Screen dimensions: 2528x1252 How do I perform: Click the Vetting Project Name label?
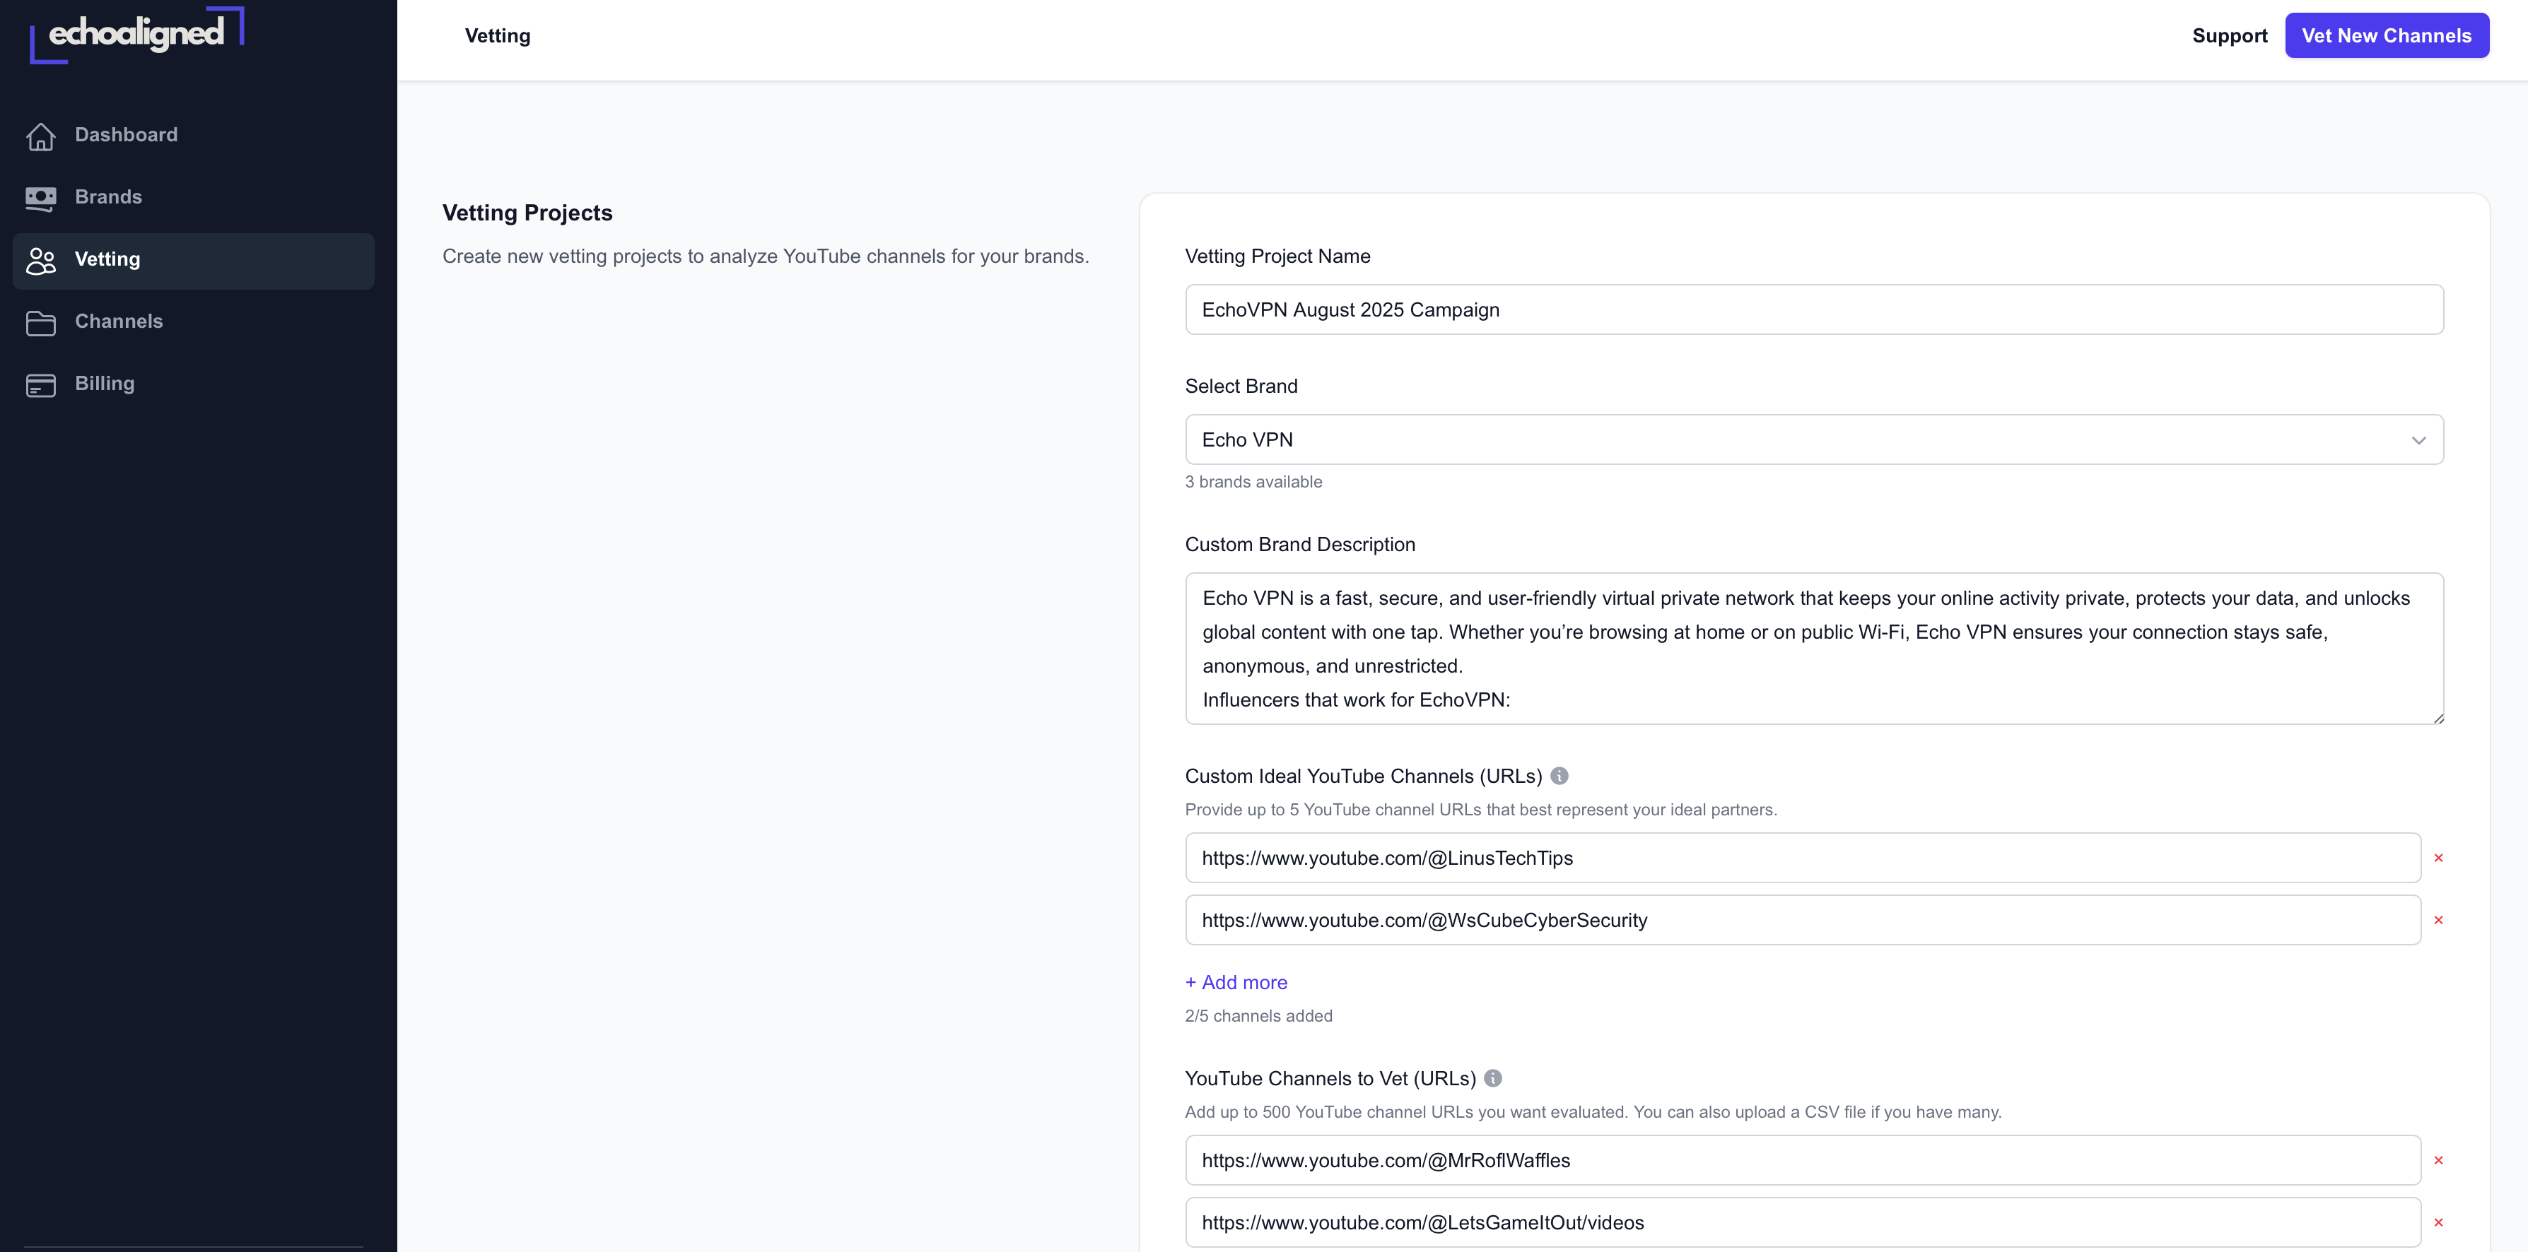click(x=1277, y=256)
